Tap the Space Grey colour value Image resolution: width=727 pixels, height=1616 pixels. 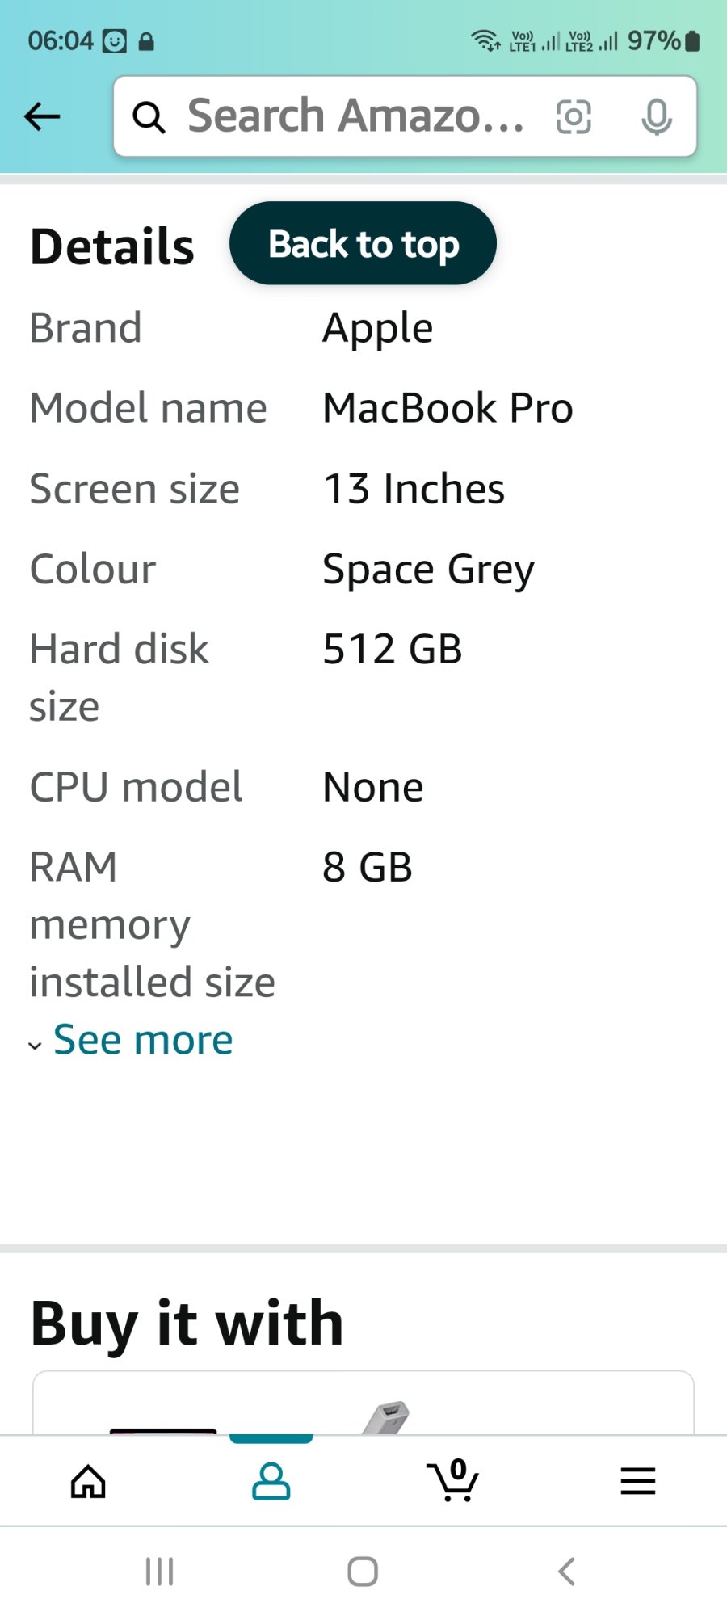[x=428, y=570]
